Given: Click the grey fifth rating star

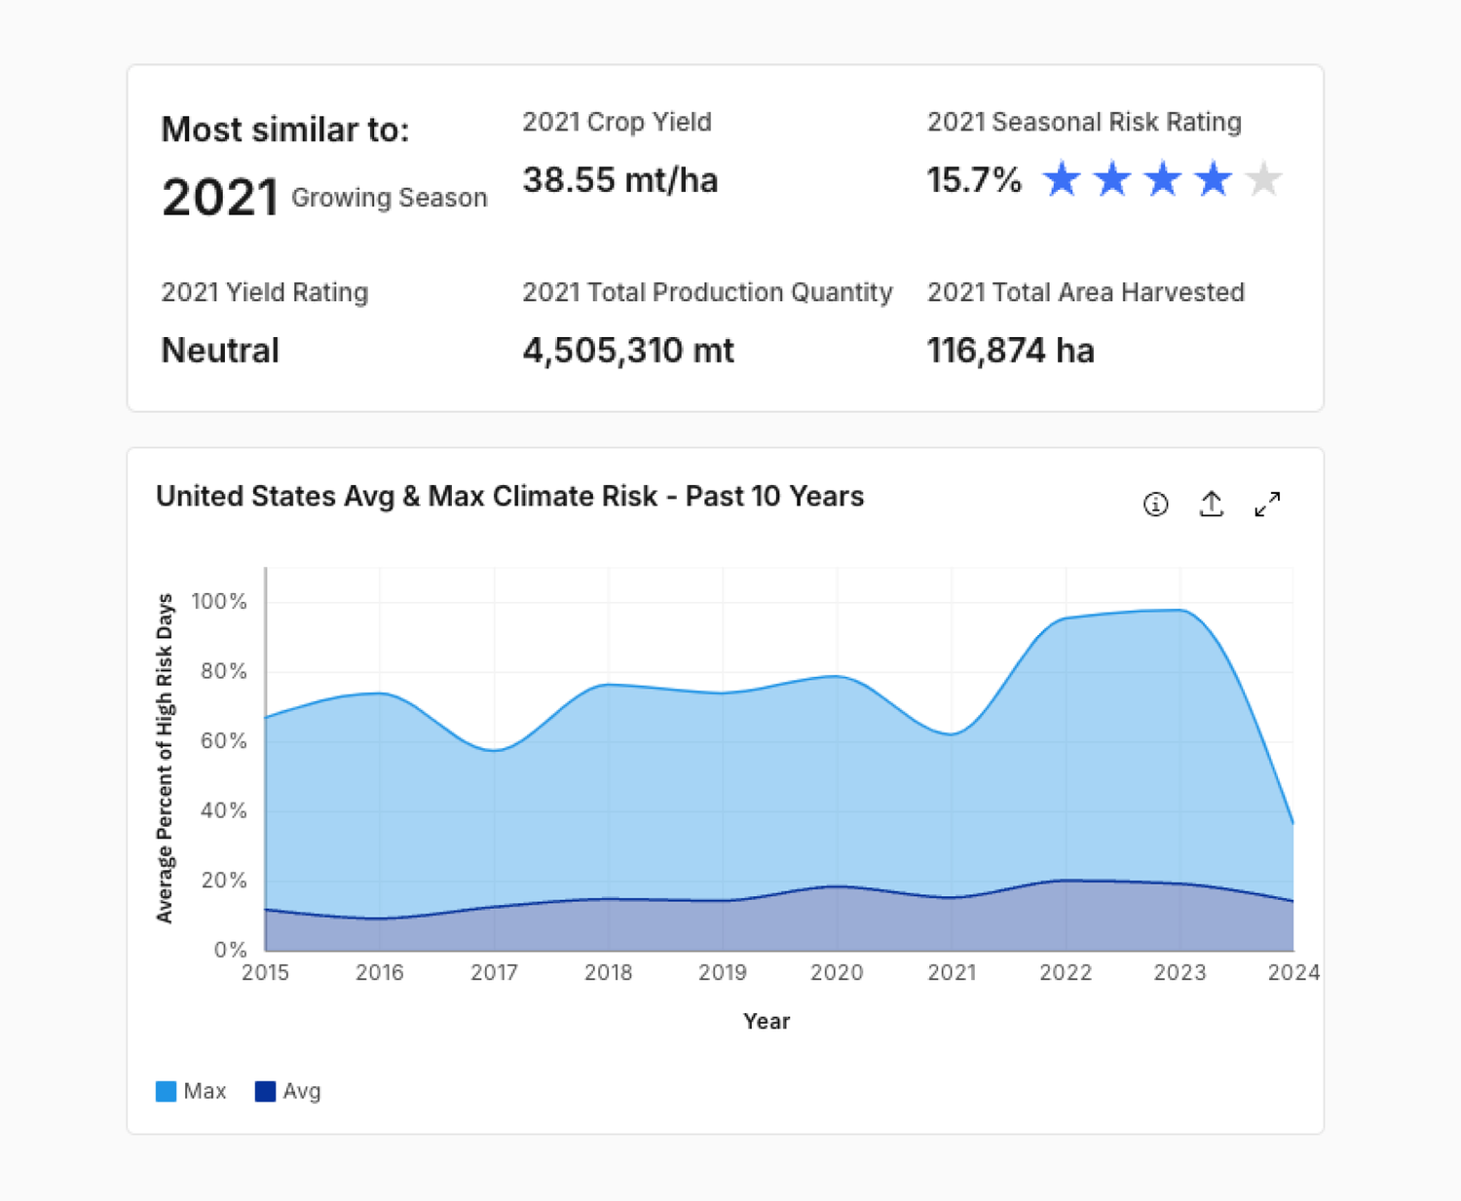Looking at the screenshot, I should point(1264,179).
